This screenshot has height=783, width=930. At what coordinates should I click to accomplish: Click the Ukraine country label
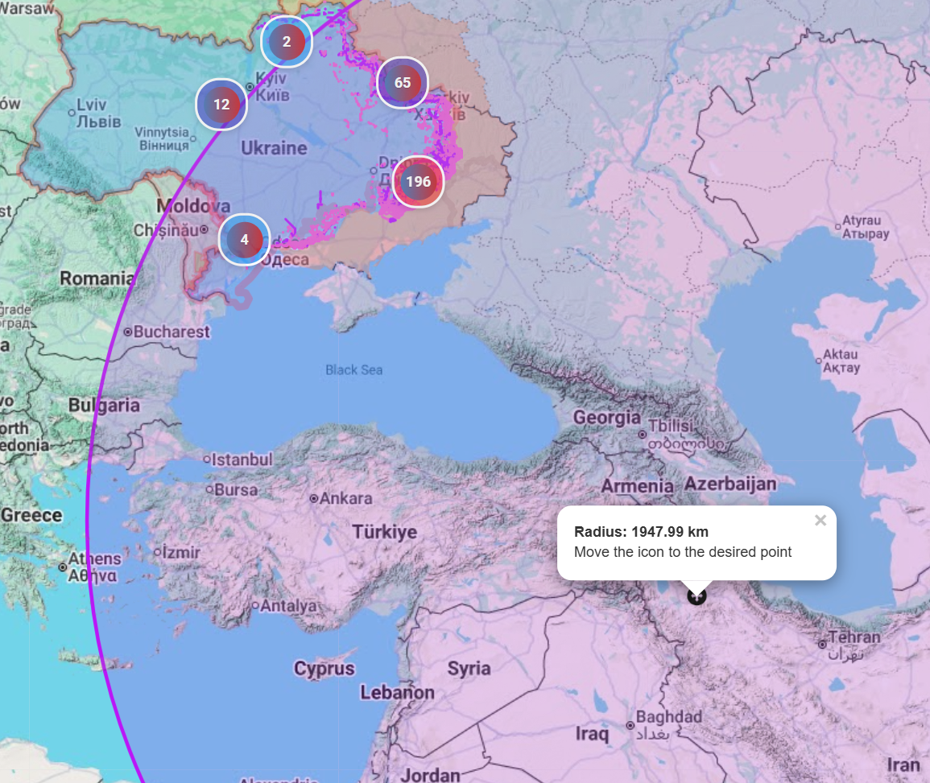[x=274, y=147]
